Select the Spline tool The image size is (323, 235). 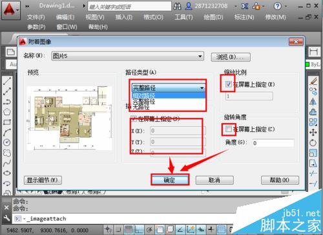(x=7, y=163)
